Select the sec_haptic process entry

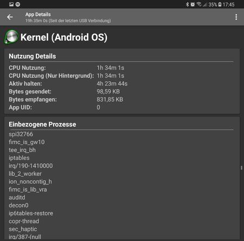point(23,229)
